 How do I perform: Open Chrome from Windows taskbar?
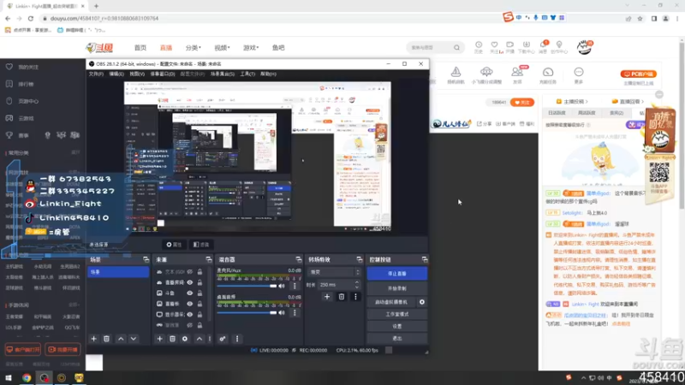click(27, 377)
